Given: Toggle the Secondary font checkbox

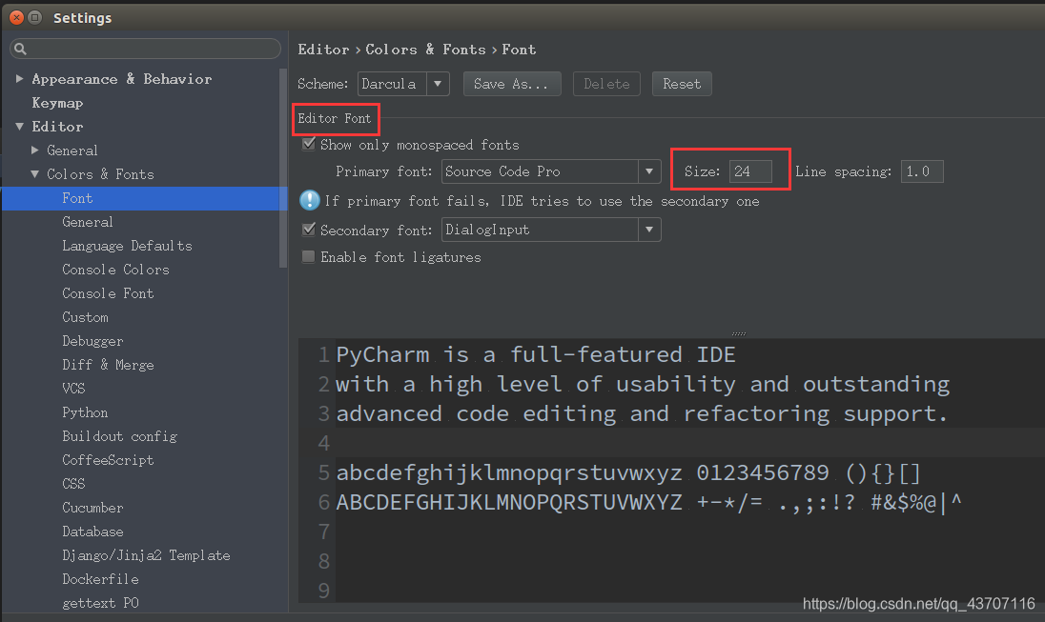Looking at the screenshot, I should 309,230.
